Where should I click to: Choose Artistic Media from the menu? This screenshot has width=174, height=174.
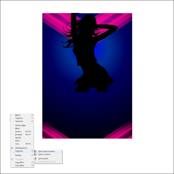[x=20, y=125]
